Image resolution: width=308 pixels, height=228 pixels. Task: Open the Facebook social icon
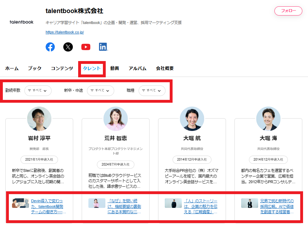tap(50, 47)
